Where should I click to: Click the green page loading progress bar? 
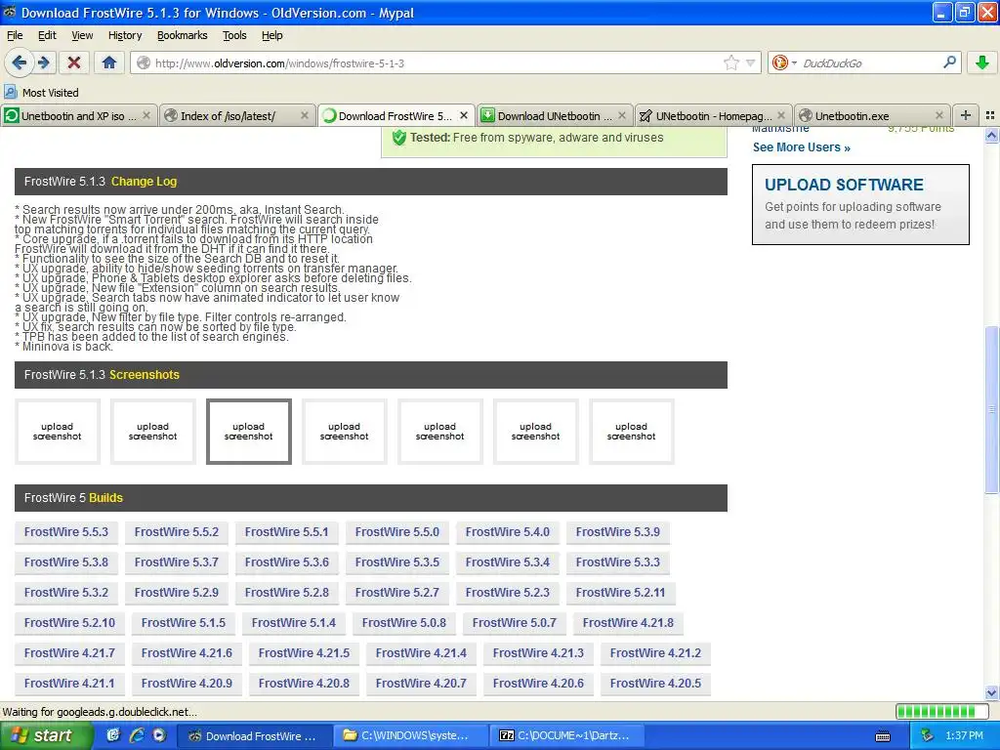(944, 711)
